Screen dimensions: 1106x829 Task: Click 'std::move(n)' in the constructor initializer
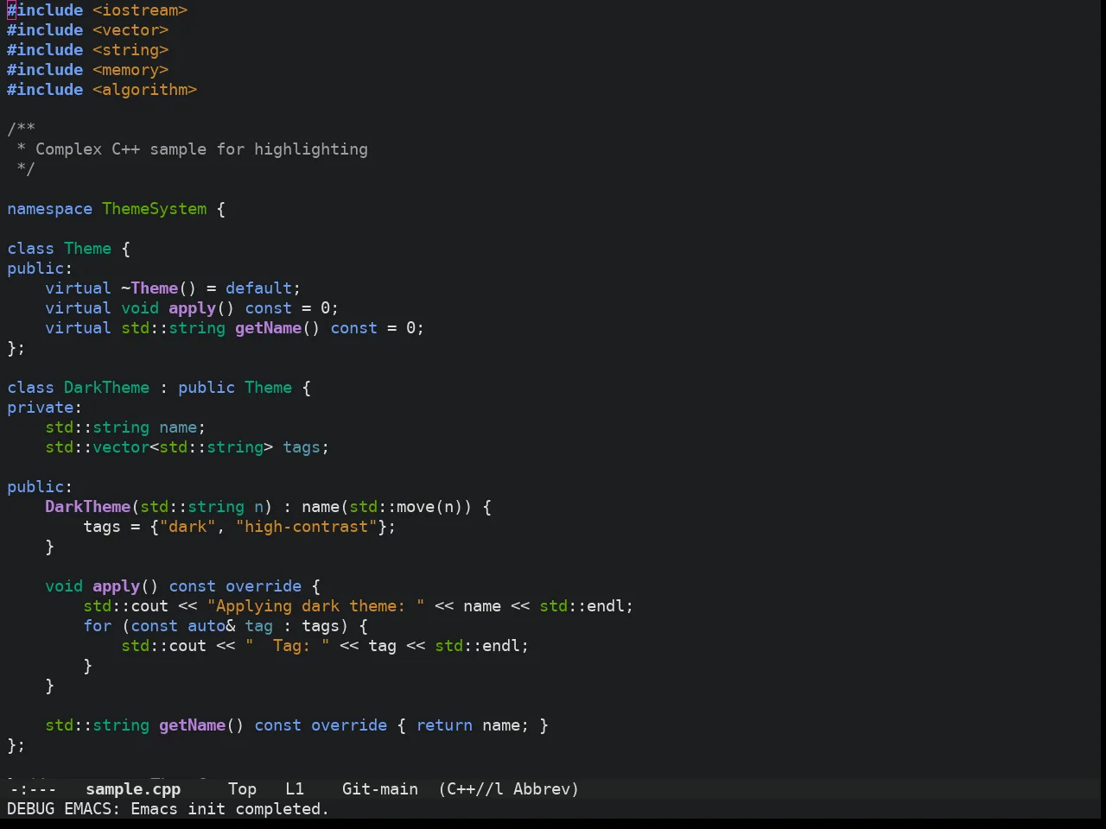406,507
